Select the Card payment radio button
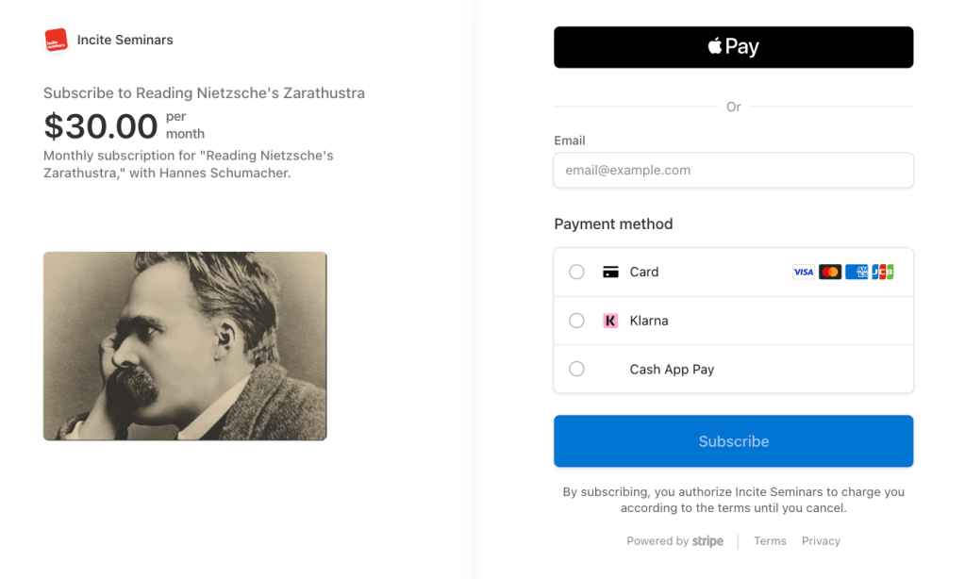The image size is (965, 579). (x=576, y=272)
